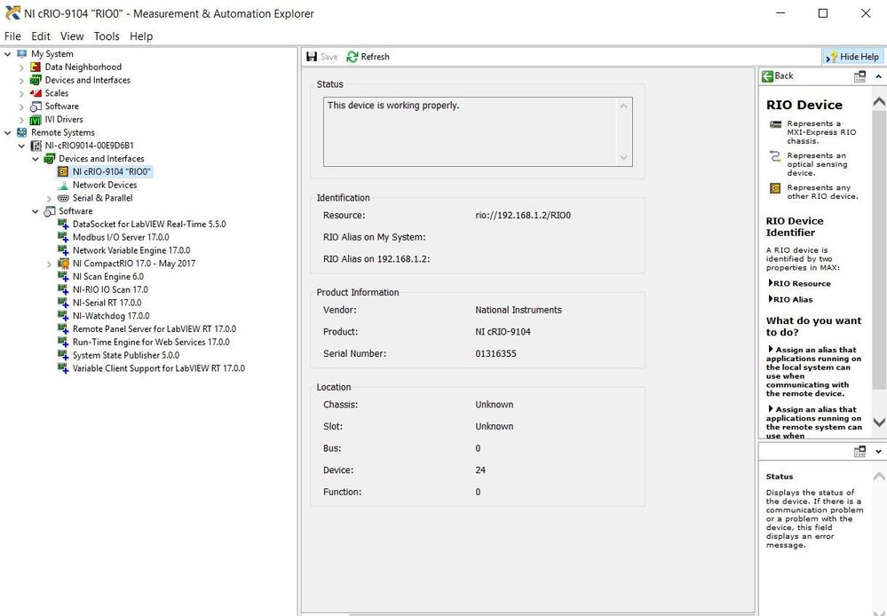
Task: Click the NI Scan Engine 6.0 icon
Action: click(63, 277)
